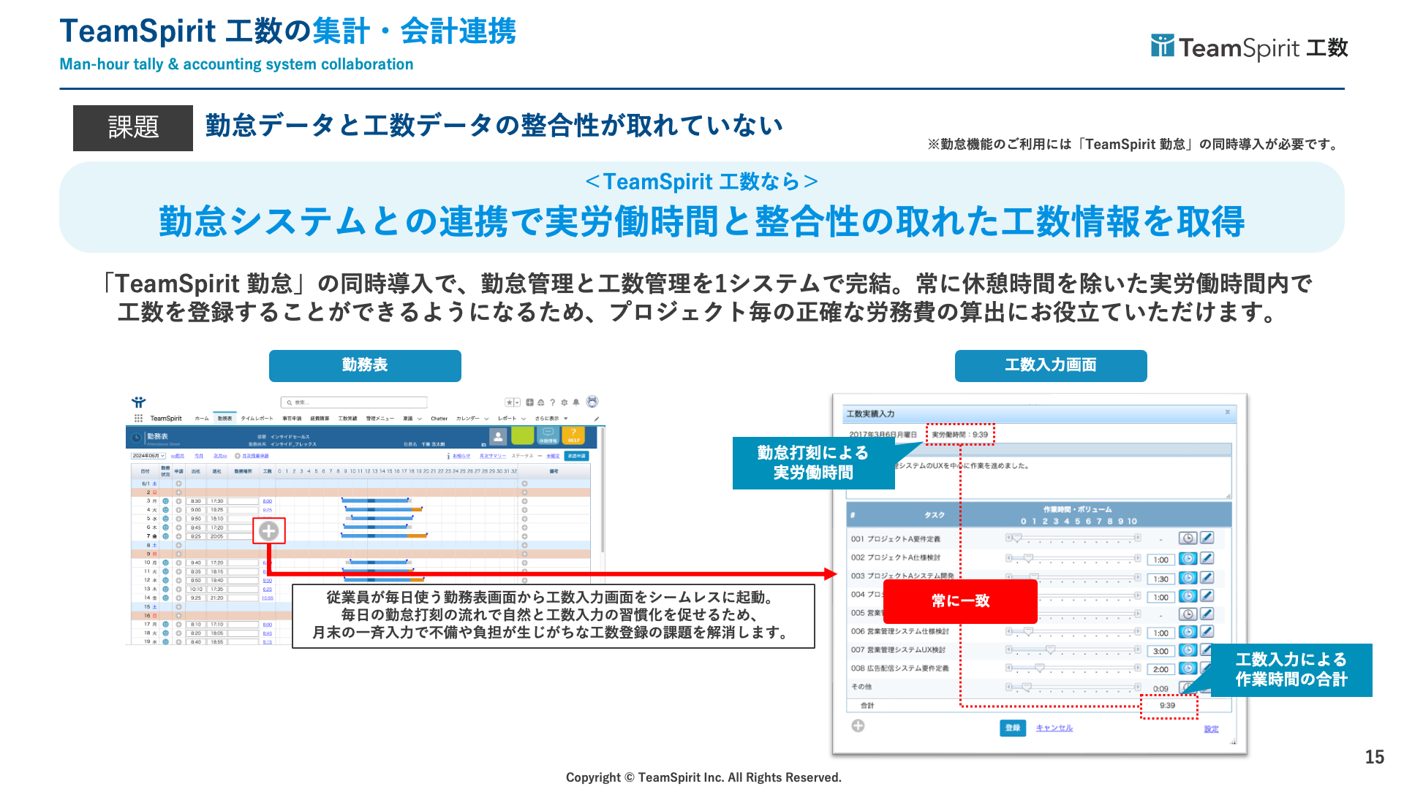This screenshot has width=1404, height=789.
Task: Open the app launcher grid icon
Action: [x=138, y=419]
